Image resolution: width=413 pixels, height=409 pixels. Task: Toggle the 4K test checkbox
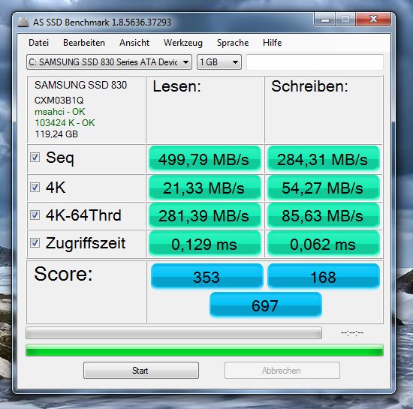(x=35, y=187)
